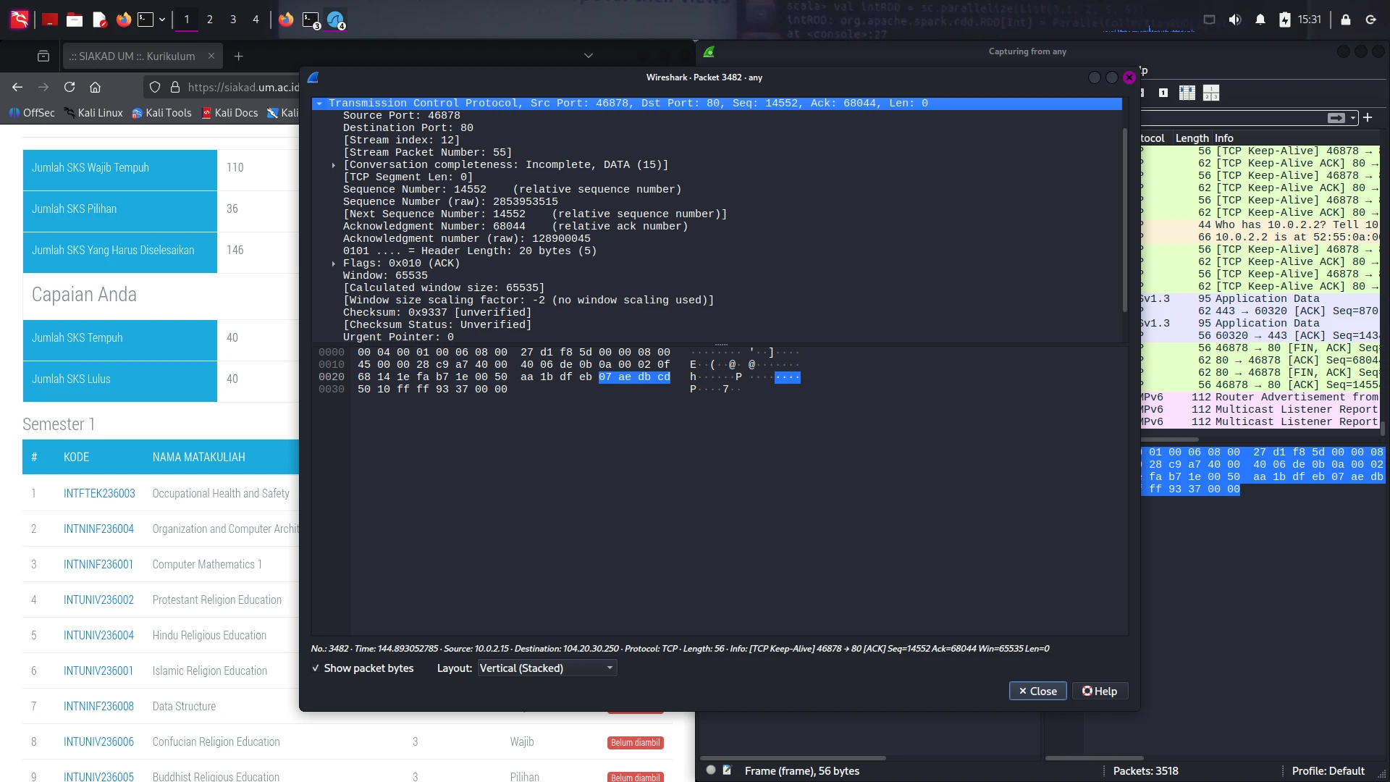Click the Reset Layout toolbar icon
This screenshot has width=1390, height=782.
pyautogui.click(x=1210, y=93)
